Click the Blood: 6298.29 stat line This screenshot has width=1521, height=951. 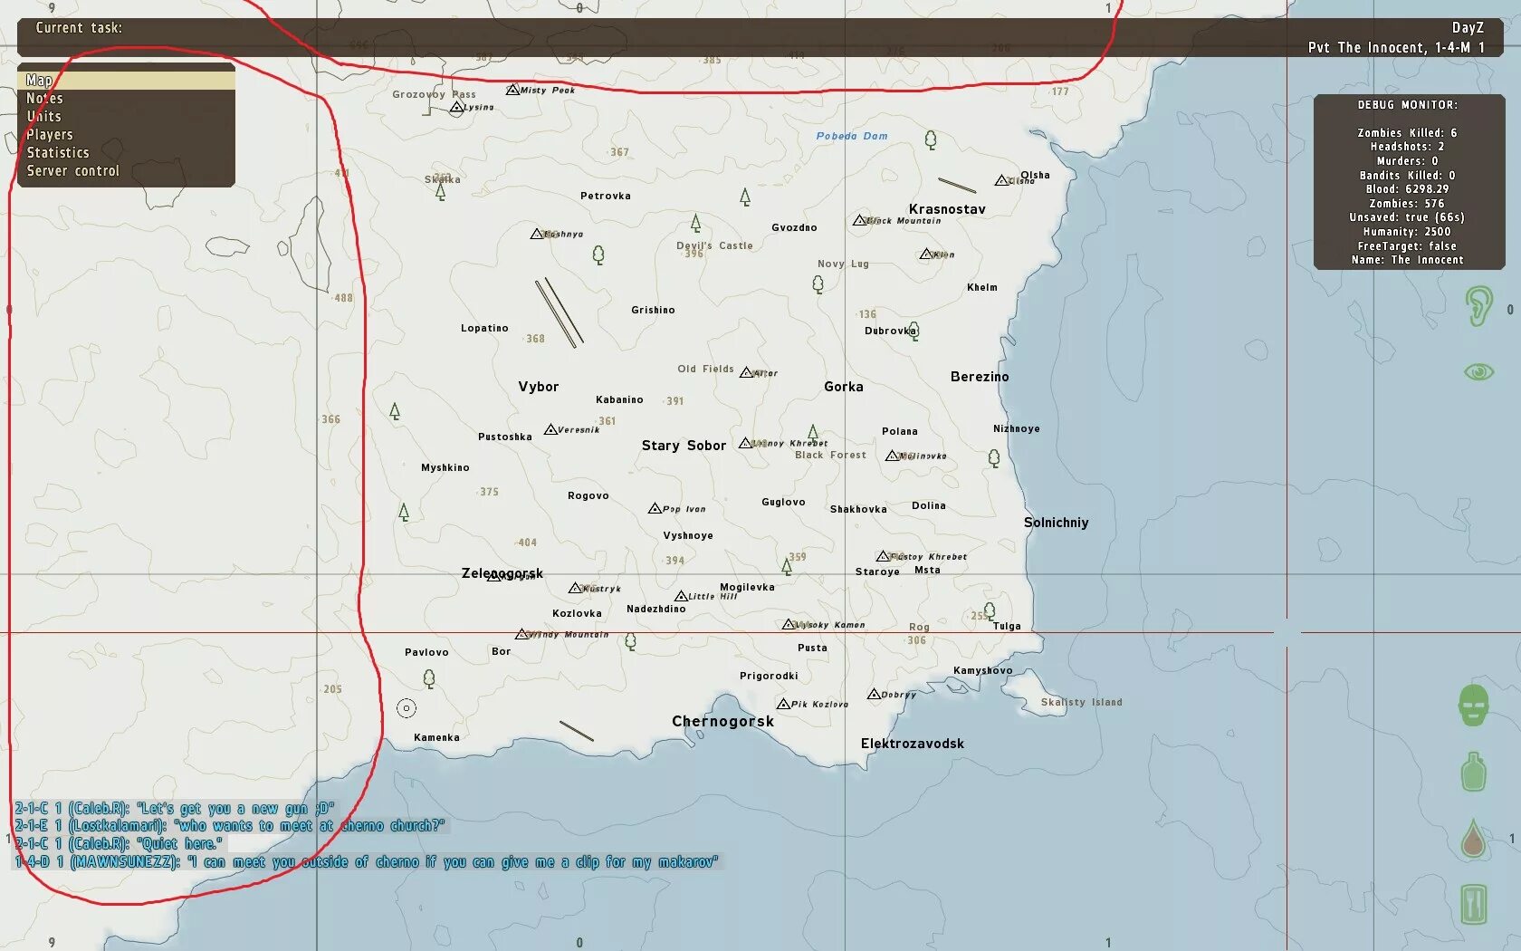tap(1407, 189)
